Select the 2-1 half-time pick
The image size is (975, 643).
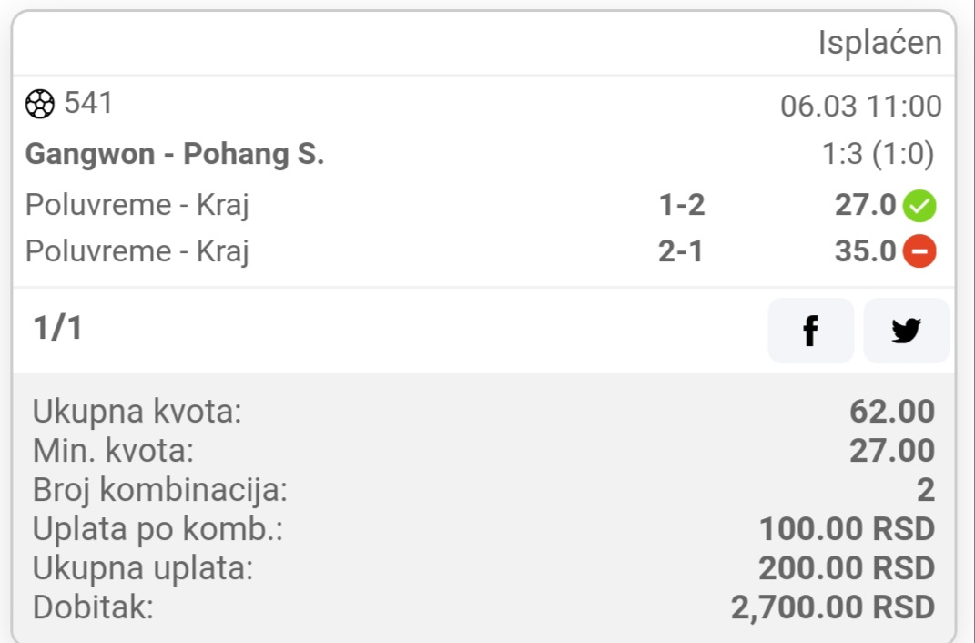click(x=680, y=251)
